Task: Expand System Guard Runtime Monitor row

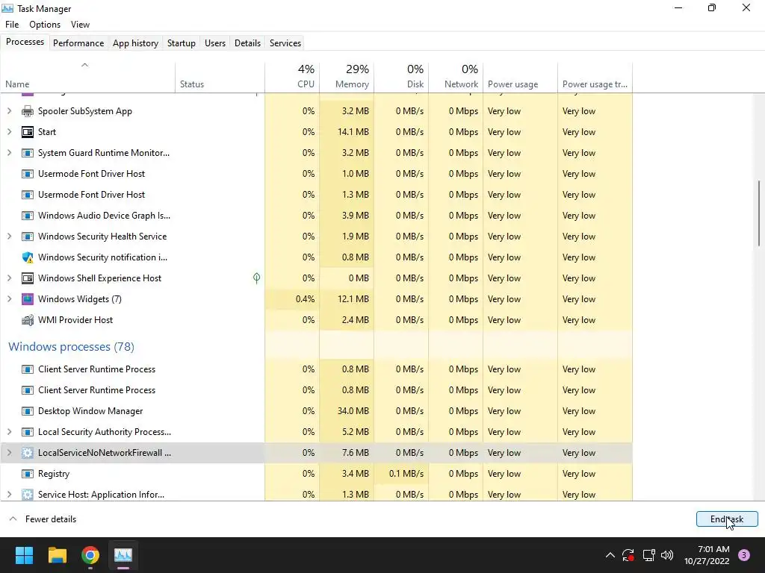Action: coord(9,153)
